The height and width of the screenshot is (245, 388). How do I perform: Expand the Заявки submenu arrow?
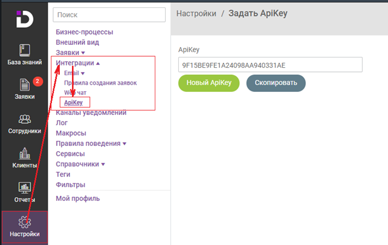click(x=83, y=53)
